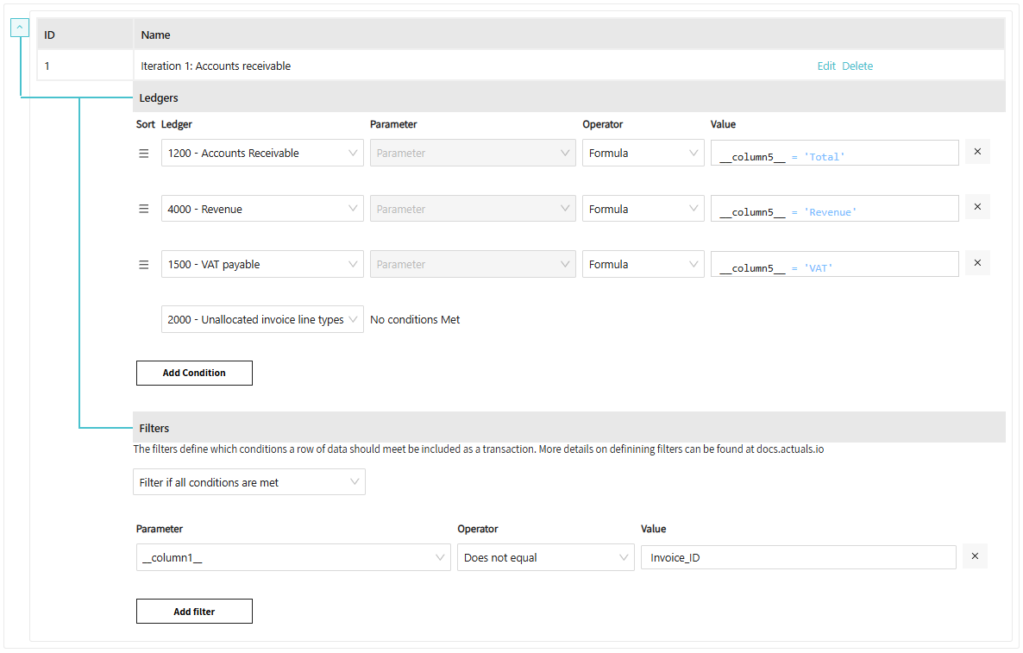Open the 'Does not equal' operator dropdown
The height and width of the screenshot is (653, 1023).
(545, 557)
